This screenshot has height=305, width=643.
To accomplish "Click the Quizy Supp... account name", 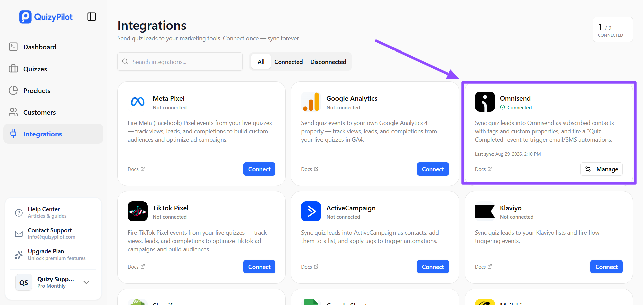I will [x=56, y=279].
